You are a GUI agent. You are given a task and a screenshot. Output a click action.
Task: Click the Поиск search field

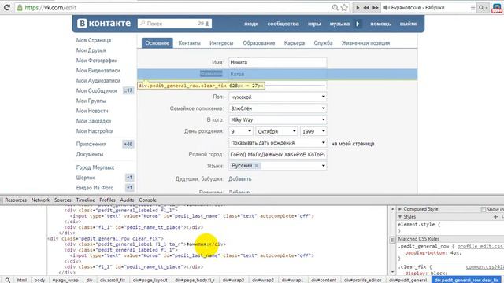pos(175,24)
